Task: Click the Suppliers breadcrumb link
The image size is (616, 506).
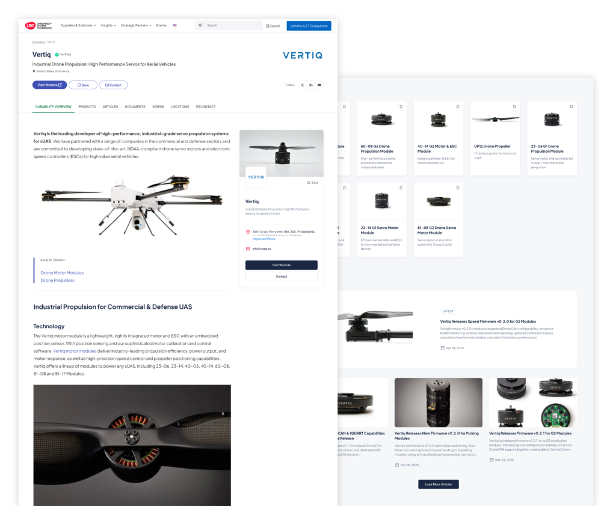Action: click(x=38, y=42)
